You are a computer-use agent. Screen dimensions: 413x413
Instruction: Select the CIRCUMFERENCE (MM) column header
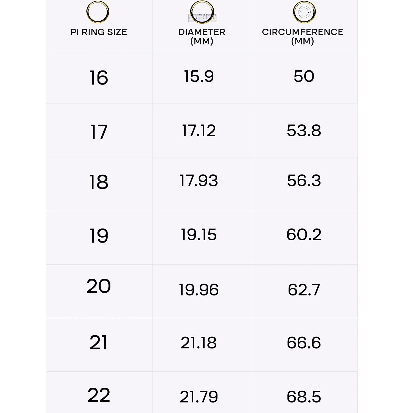(x=302, y=36)
